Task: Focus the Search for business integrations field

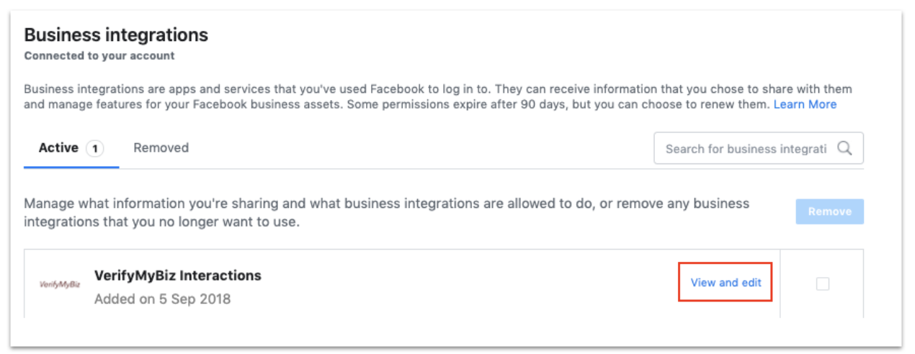Action: pyautogui.click(x=758, y=148)
